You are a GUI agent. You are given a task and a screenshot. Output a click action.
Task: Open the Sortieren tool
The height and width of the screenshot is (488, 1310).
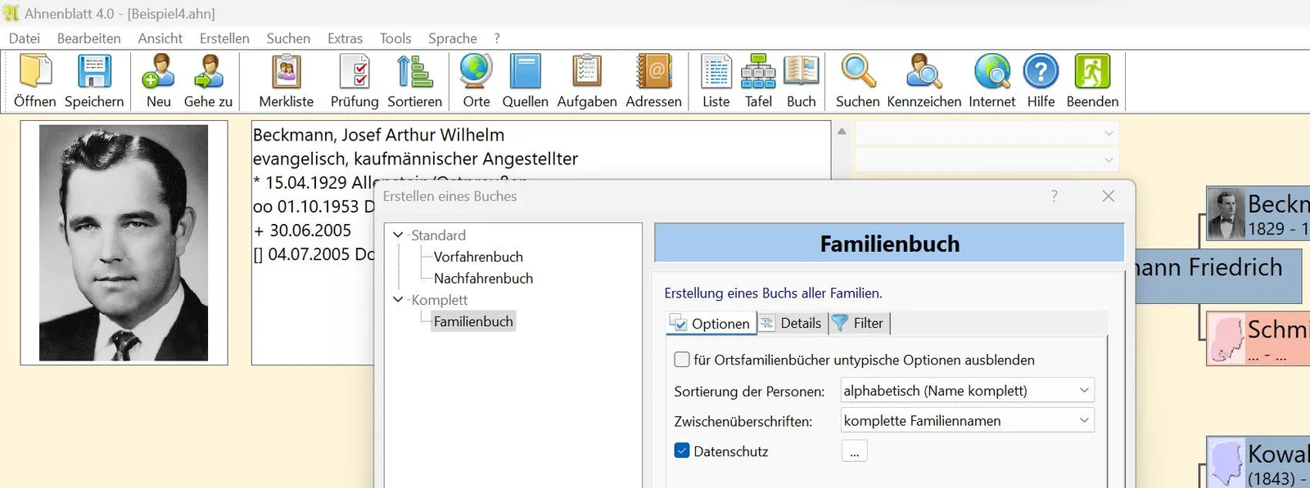[x=414, y=81]
